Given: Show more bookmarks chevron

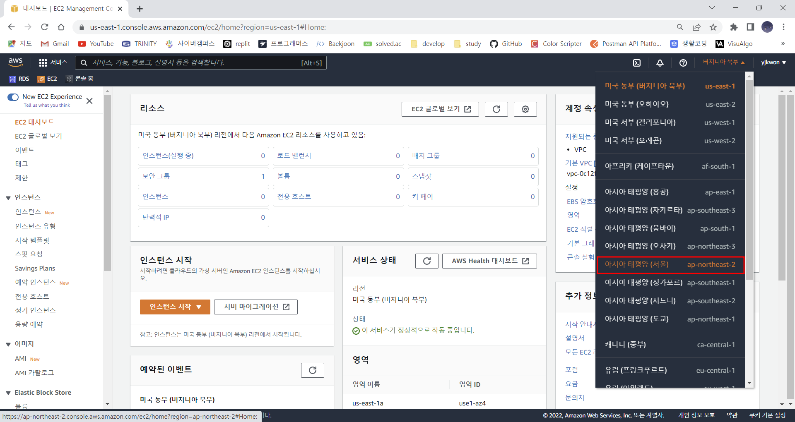Looking at the screenshot, I should pos(783,43).
